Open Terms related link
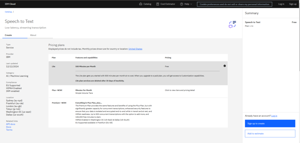The image size is (300, 143). tap(9, 130)
